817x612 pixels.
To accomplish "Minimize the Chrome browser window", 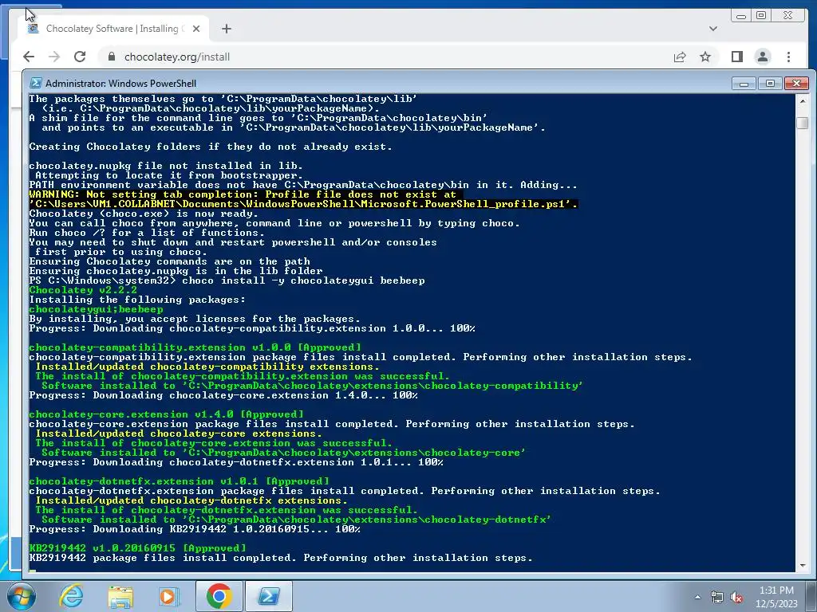I will point(741,16).
